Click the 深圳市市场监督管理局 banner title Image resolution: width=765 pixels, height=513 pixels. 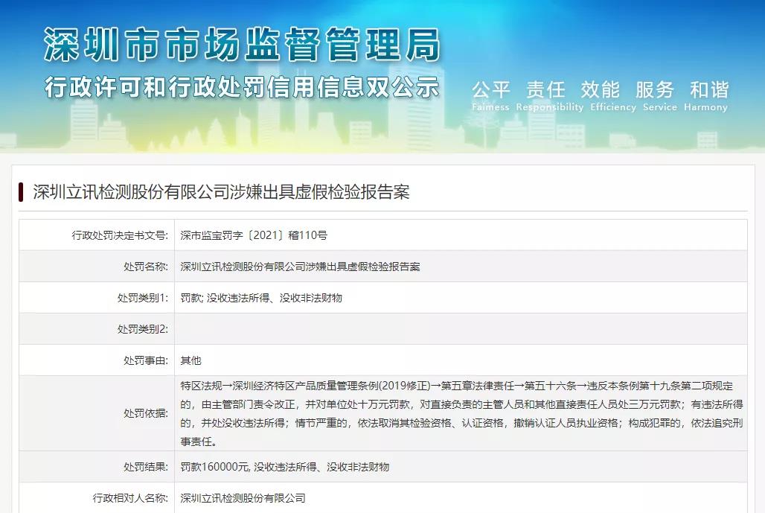242,44
